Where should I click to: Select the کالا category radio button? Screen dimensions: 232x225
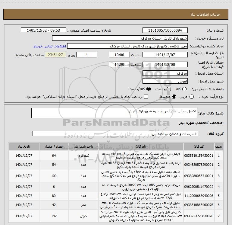click(184, 89)
